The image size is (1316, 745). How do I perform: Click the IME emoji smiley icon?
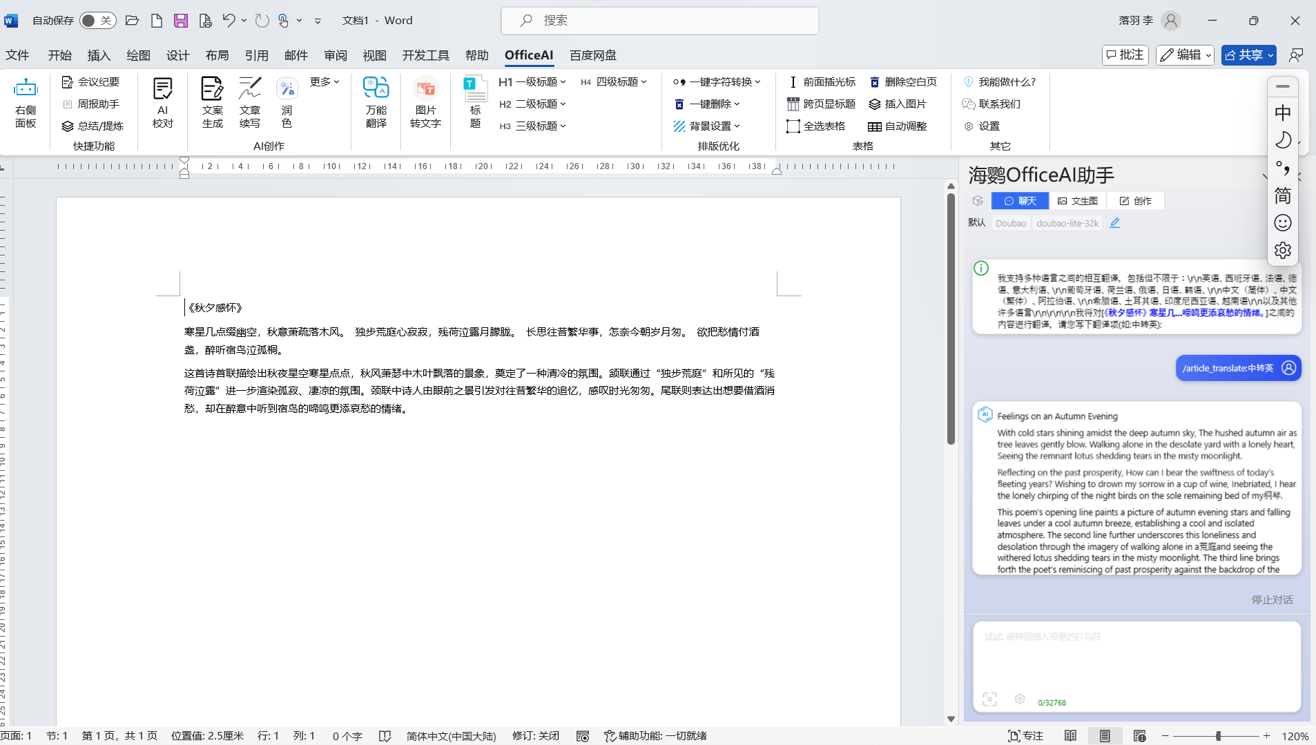click(x=1282, y=223)
